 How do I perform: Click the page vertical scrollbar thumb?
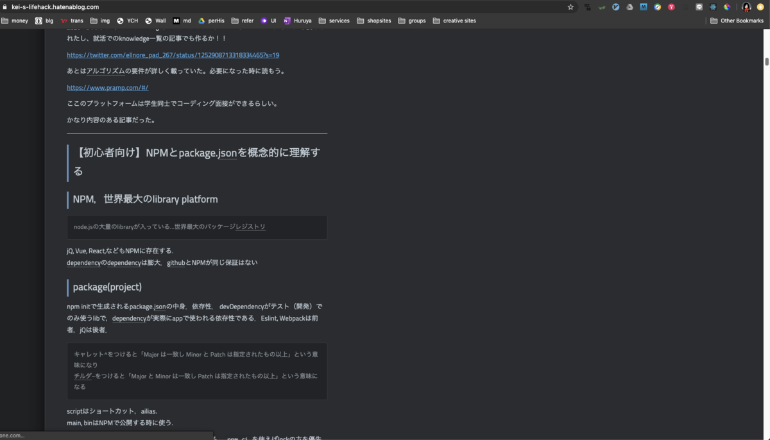pos(766,62)
